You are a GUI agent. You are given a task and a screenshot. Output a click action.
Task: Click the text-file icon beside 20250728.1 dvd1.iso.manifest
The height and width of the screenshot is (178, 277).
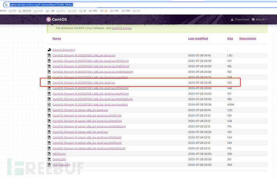[49, 104]
